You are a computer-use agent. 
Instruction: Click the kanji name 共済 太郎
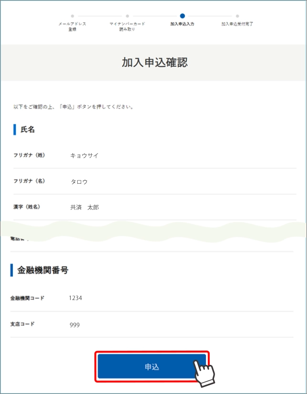(84, 207)
